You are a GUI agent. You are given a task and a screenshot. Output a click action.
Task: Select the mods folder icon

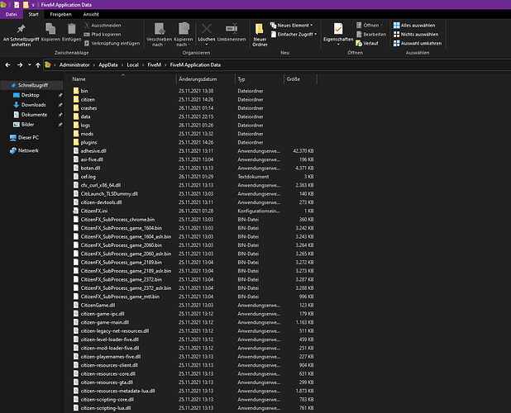click(x=76, y=134)
